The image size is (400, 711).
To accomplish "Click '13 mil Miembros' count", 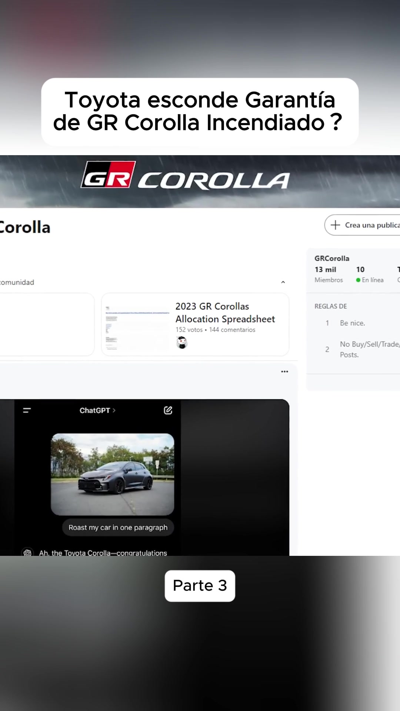I will pyautogui.click(x=329, y=274).
